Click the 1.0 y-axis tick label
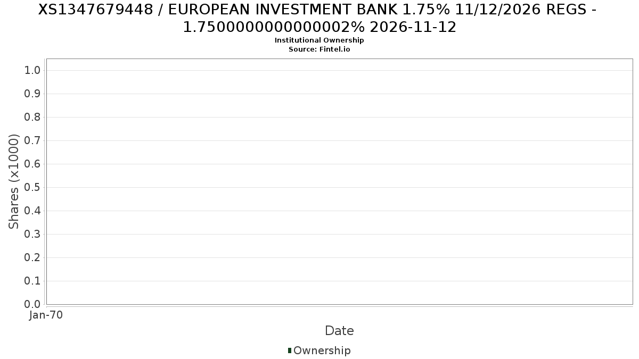 point(32,70)
